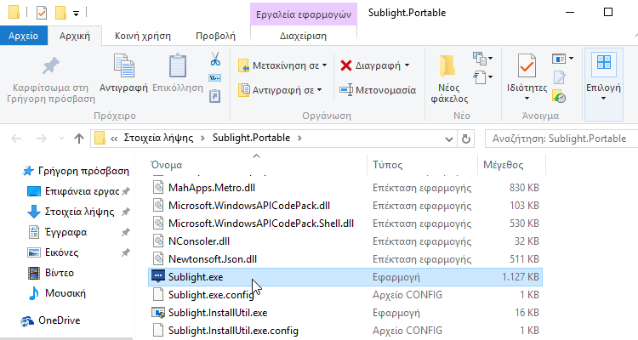The image size is (638, 340).
Task: Click the Refresh button beside address bar
Action: [466, 139]
